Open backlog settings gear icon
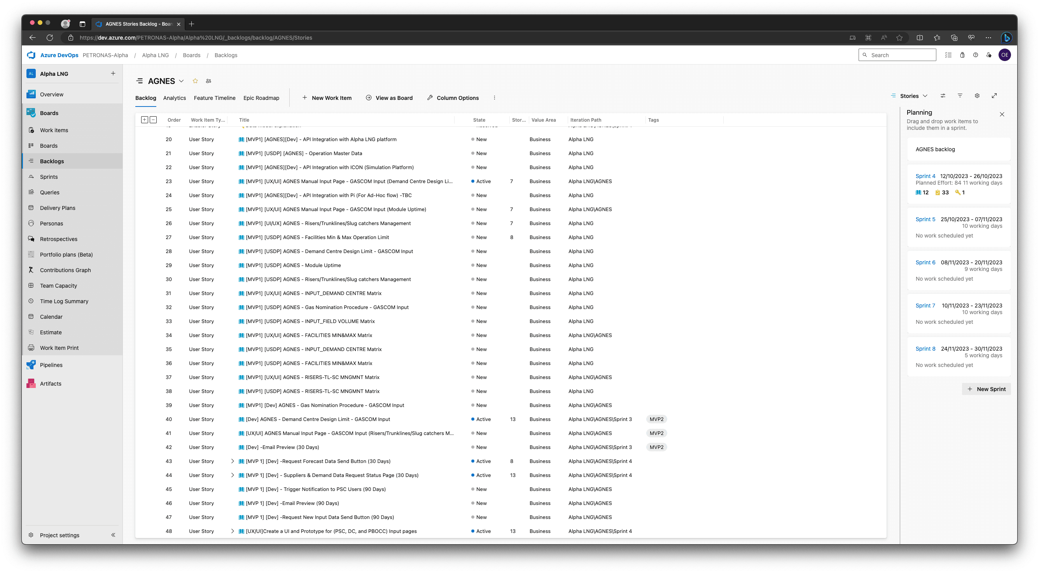 click(x=977, y=96)
